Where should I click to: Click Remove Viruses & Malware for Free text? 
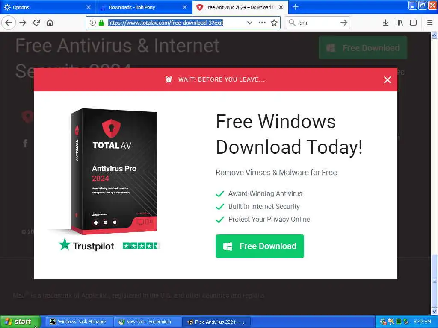pyautogui.click(x=276, y=173)
